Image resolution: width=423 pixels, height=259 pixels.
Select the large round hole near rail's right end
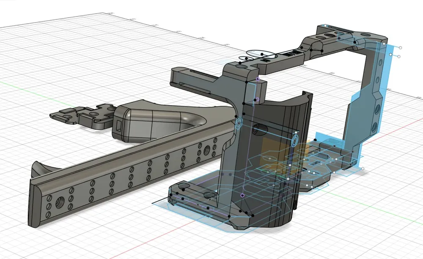point(207,150)
